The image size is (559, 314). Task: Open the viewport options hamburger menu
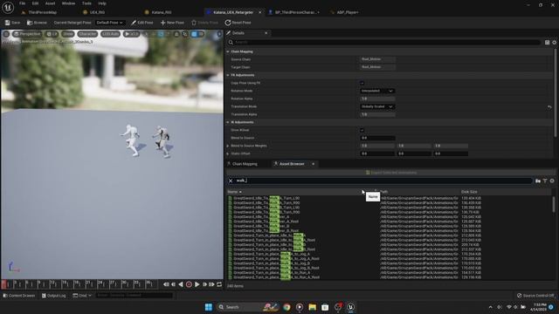tap(6, 34)
